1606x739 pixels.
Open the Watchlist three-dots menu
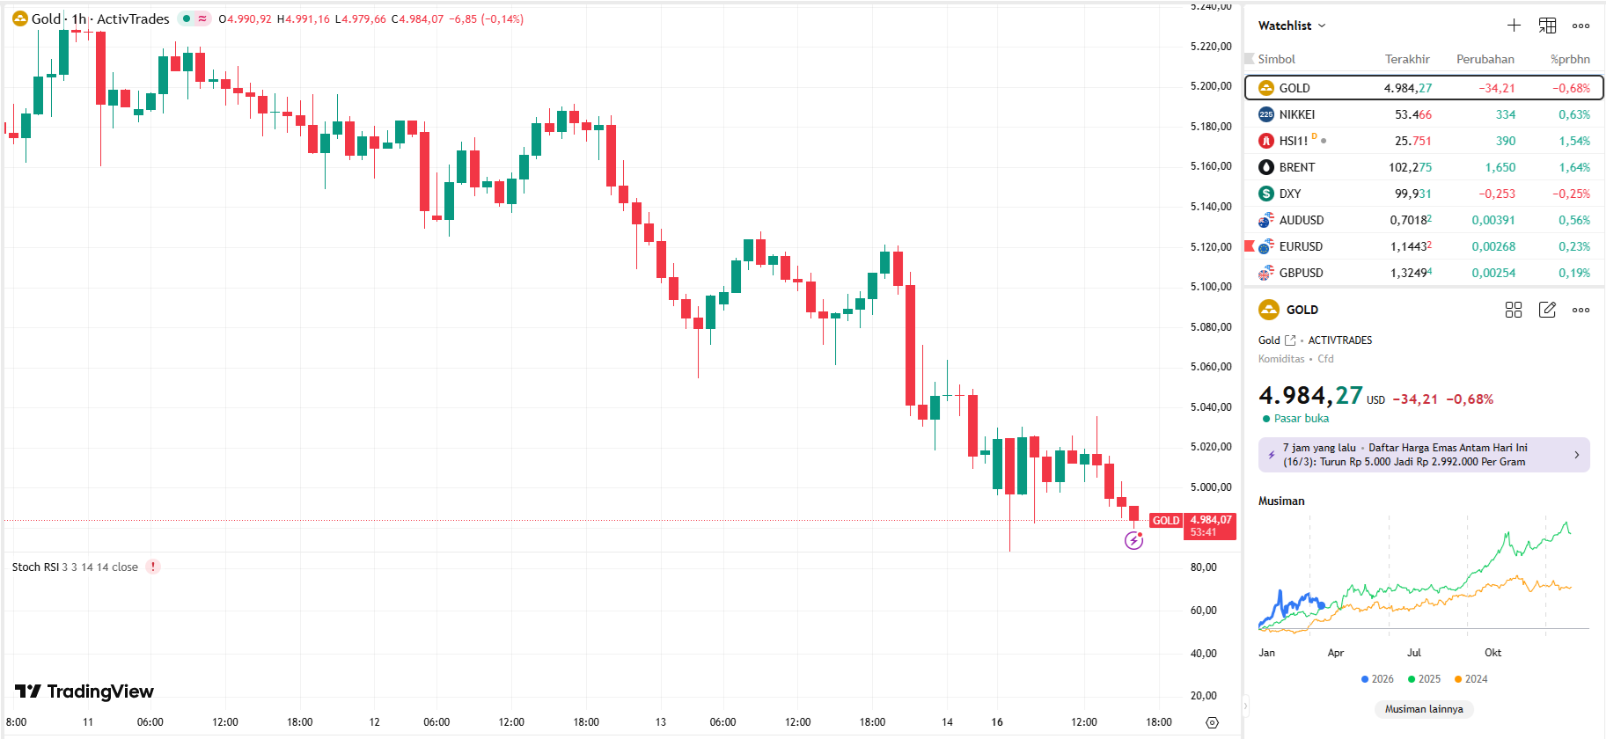tap(1580, 26)
